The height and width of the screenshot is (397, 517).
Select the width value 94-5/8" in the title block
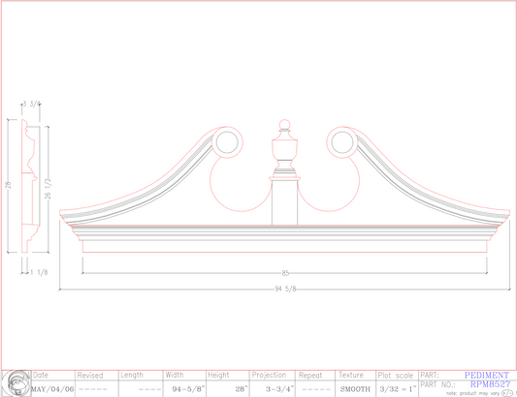pos(188,389)
